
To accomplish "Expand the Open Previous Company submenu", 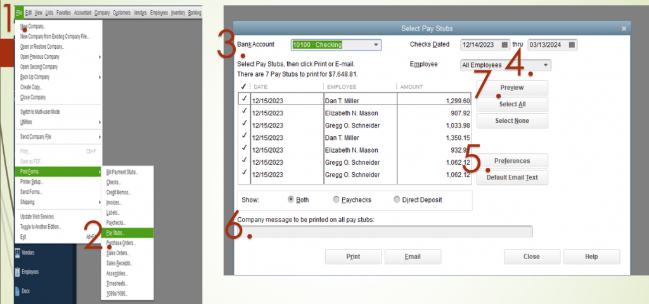I will tap(58, 56).
